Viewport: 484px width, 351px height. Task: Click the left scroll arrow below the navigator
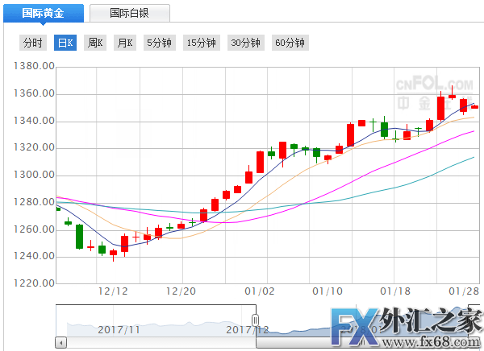[61, 343]
